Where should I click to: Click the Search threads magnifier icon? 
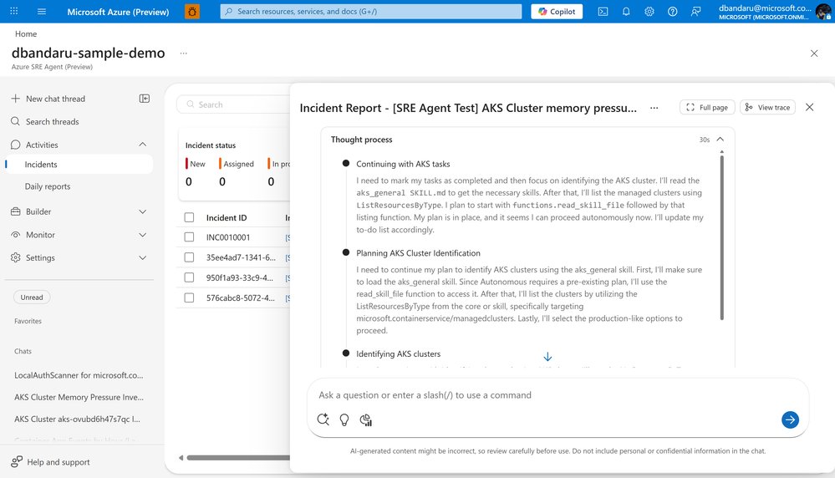pos(15,121)
